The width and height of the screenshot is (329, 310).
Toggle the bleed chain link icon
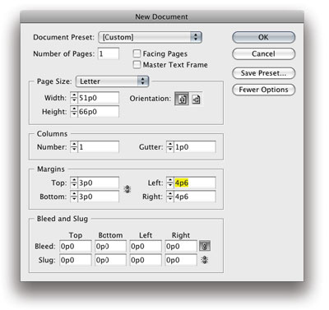coord(205,246)
